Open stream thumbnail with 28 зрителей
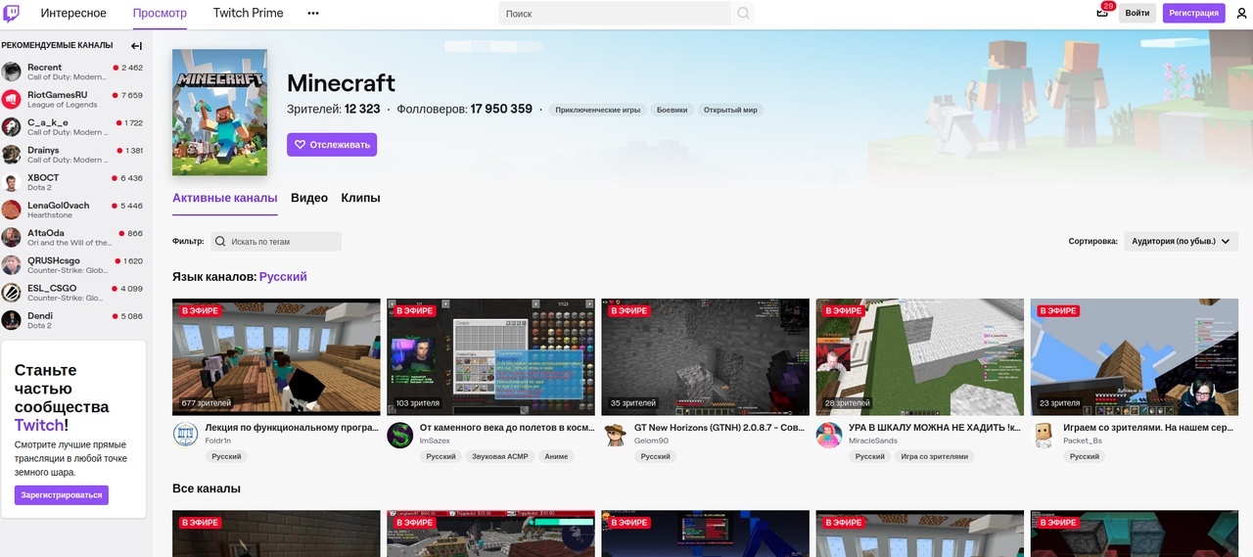This screenshot has width=1253, height=557. [920, 357]
